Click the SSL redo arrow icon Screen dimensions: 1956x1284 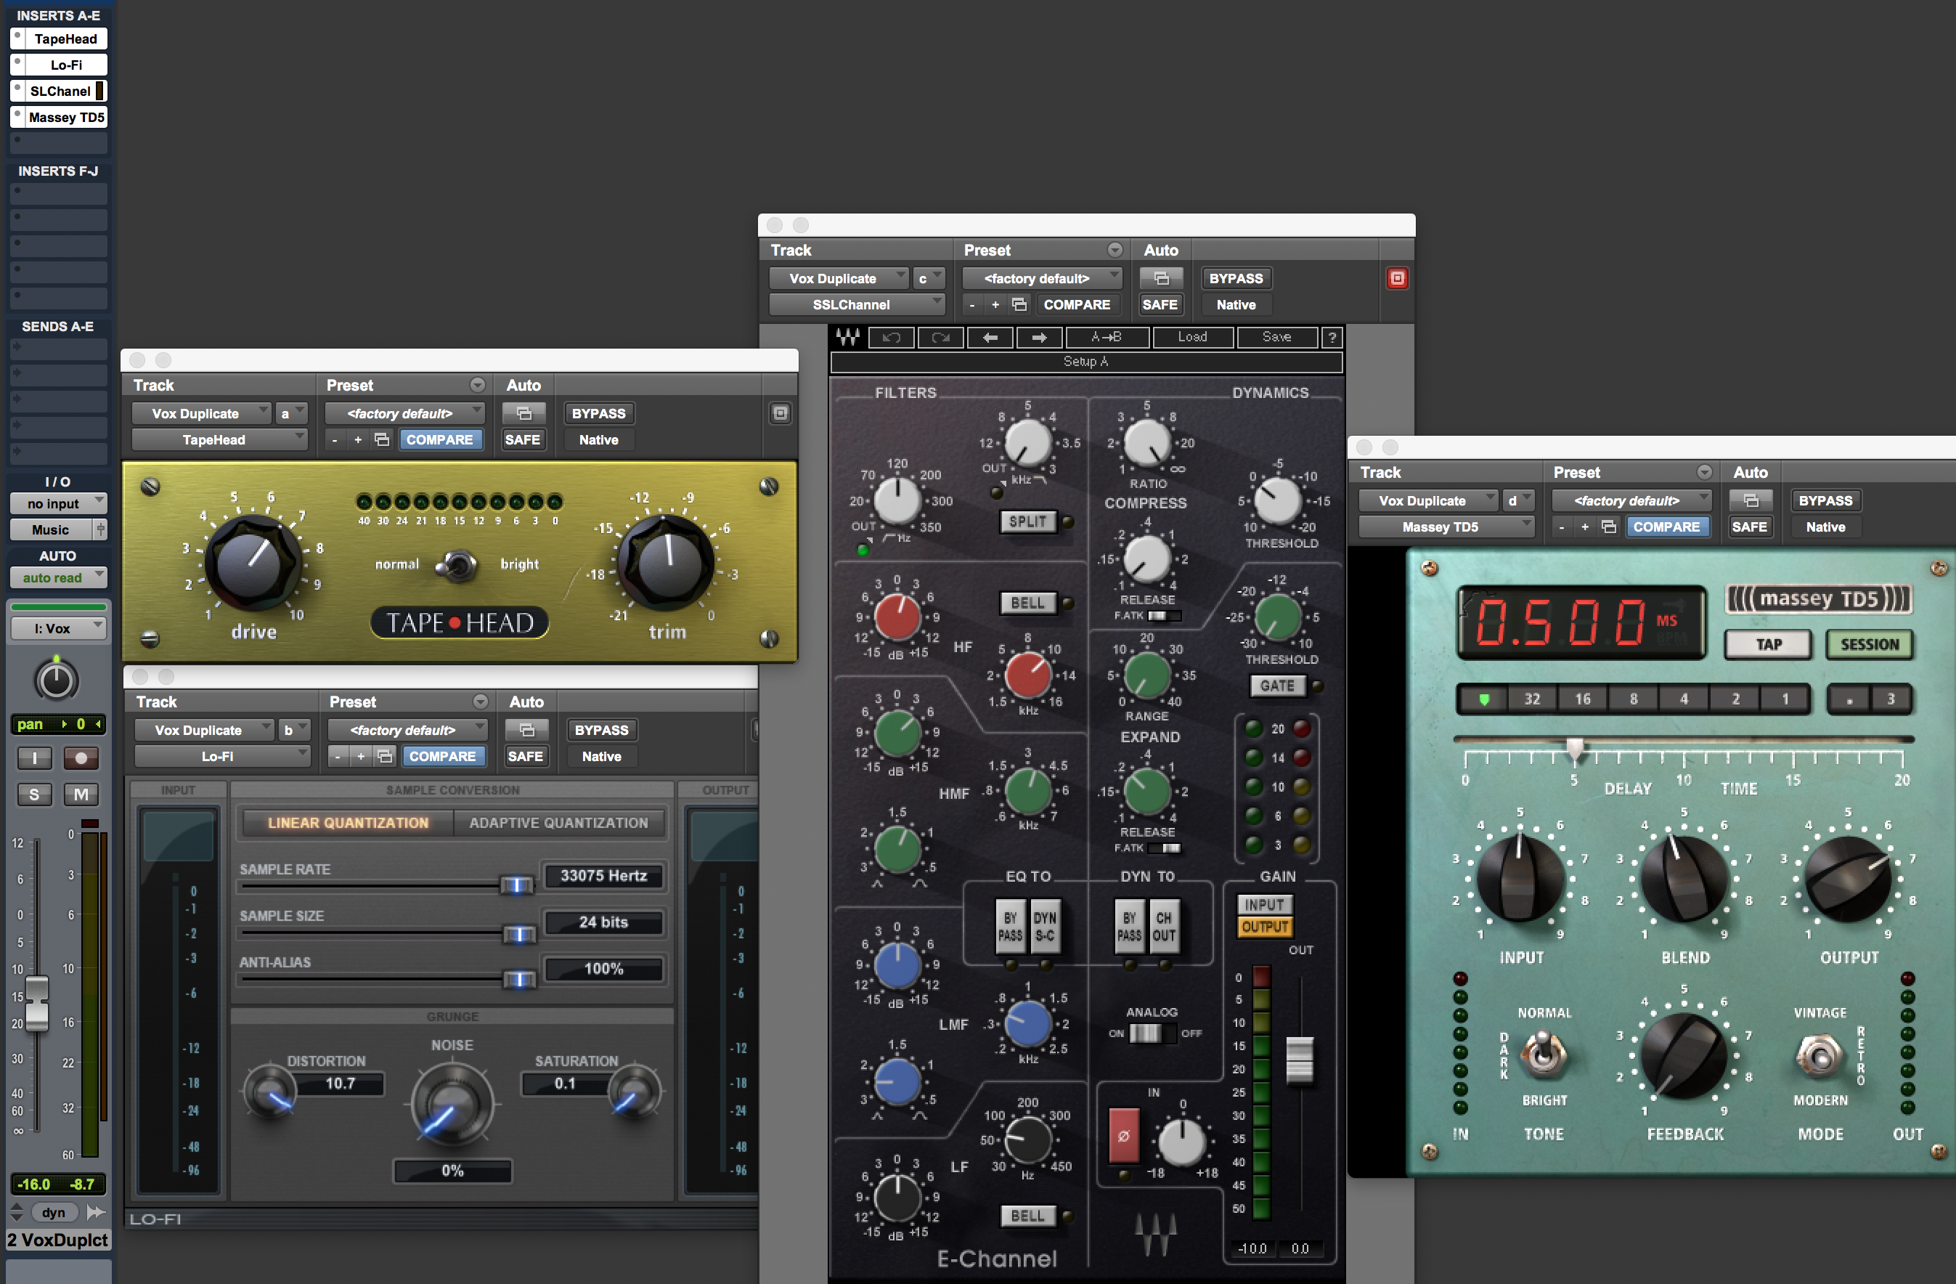[941, 337]
